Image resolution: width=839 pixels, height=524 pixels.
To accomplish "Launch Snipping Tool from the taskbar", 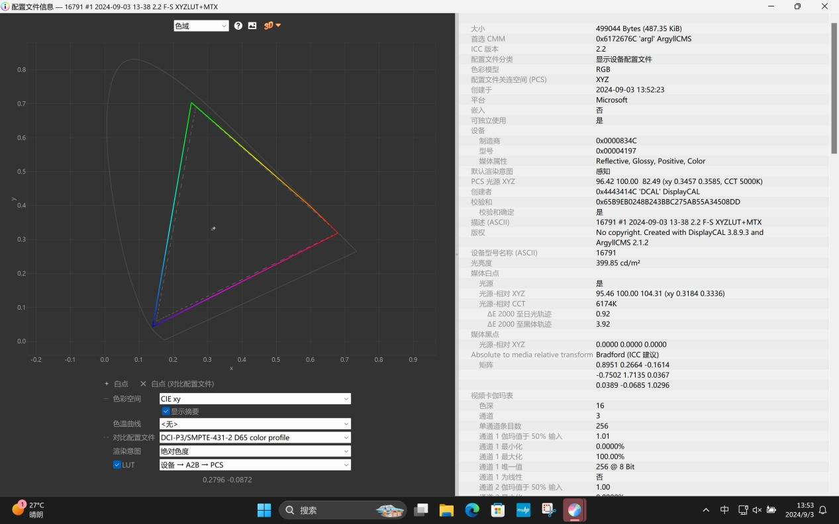I will [548, 510].
